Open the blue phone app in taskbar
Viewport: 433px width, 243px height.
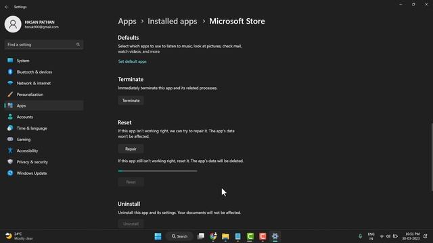[x=237, y=236]
